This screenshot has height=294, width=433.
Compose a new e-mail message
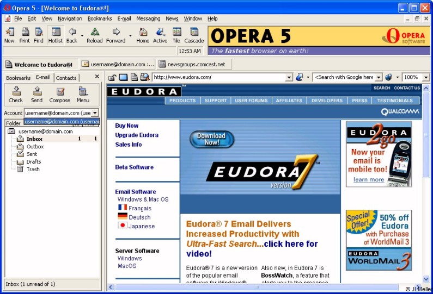click(60, 95)
